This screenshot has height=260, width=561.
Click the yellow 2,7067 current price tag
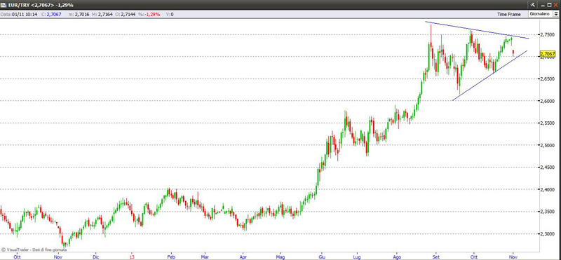tap(548, 54)
